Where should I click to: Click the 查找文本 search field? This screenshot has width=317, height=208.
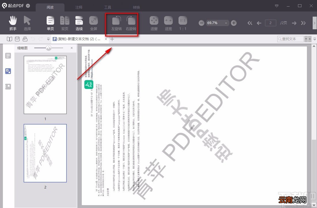pyautogui.click(x=290, y=39)
